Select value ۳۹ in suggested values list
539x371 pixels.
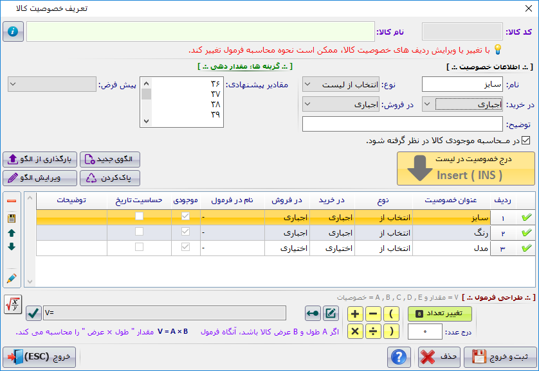215,114
